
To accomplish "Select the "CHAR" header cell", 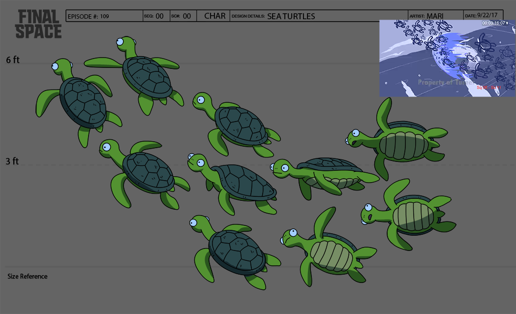I will [x=214, y=16].
